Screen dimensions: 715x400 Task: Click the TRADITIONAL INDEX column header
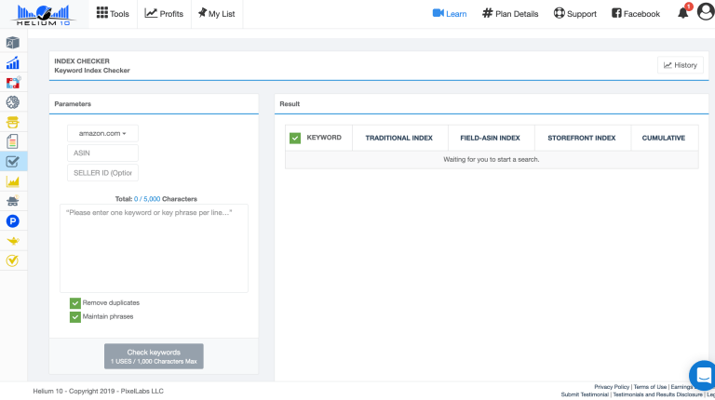(x=399, y=138)
